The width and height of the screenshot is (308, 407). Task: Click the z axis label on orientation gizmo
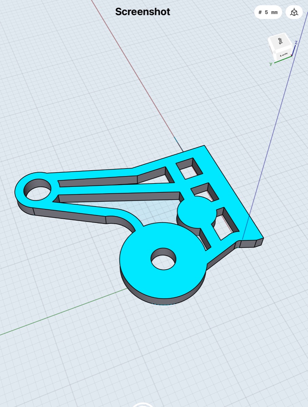click(296, 43)
